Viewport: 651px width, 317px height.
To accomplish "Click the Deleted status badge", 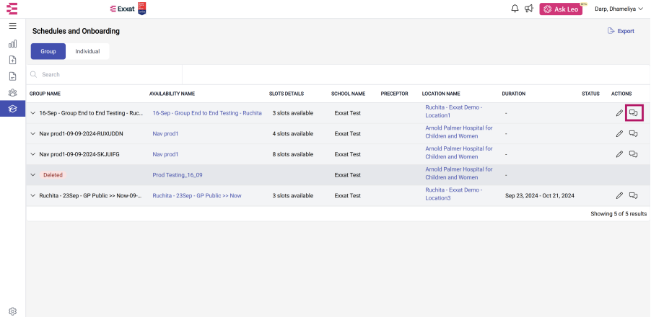I will (x=53, y=175).
